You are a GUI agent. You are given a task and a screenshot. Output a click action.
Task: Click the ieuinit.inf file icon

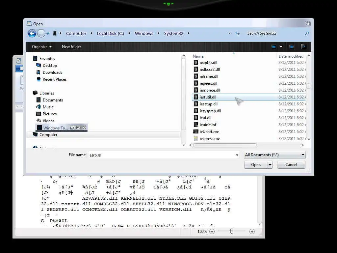(x=196, y=125)
